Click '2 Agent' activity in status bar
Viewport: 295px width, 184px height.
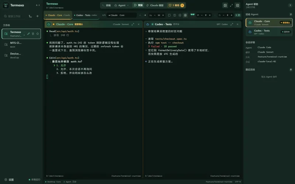[70, 182]
